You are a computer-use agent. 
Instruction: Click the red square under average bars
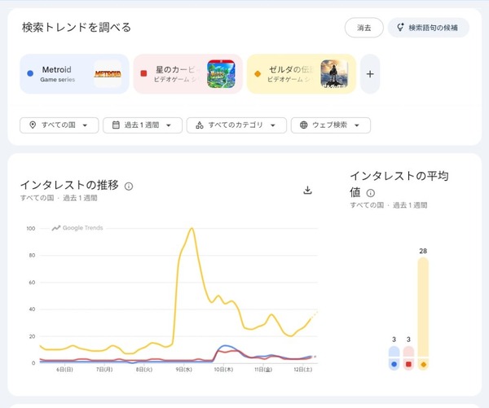click(x=408, y=364)
